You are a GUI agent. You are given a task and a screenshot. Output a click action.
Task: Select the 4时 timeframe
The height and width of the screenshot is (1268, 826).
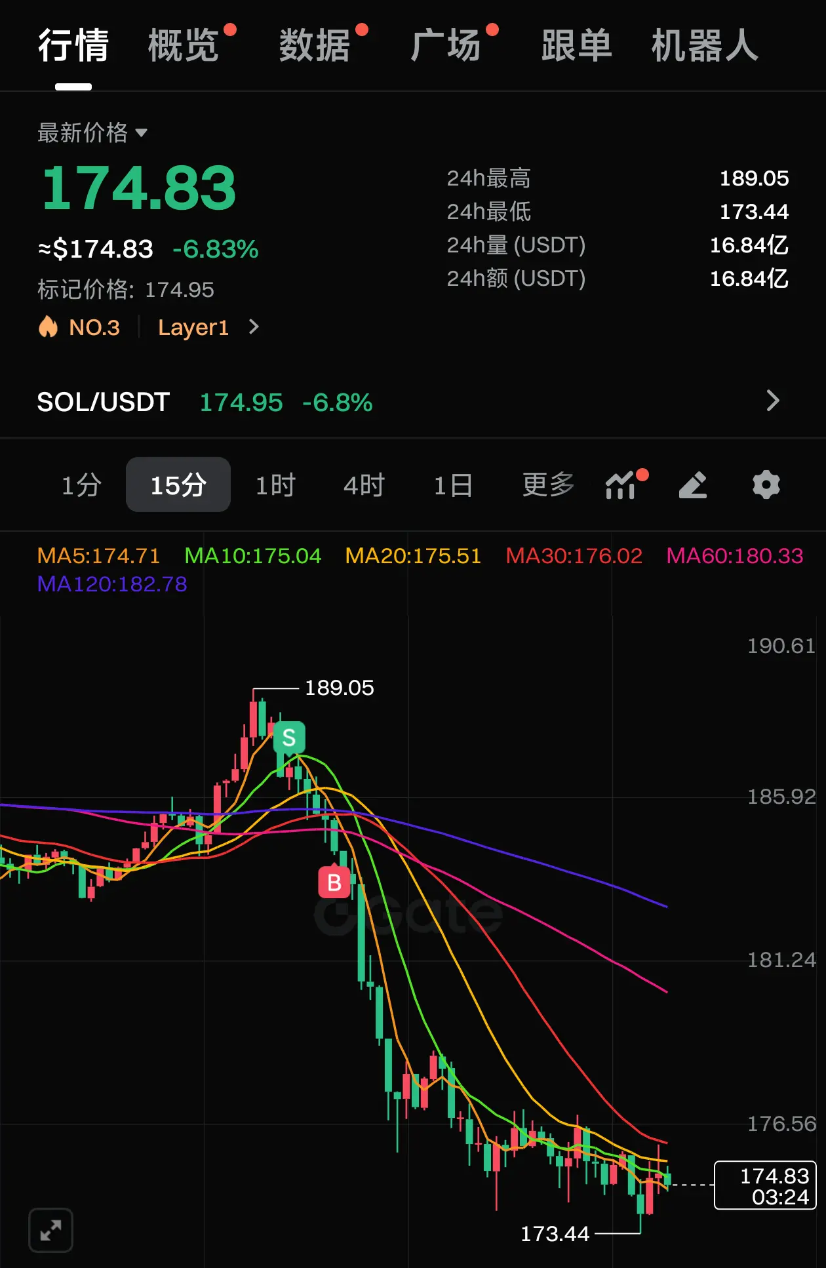click(364, 485)
